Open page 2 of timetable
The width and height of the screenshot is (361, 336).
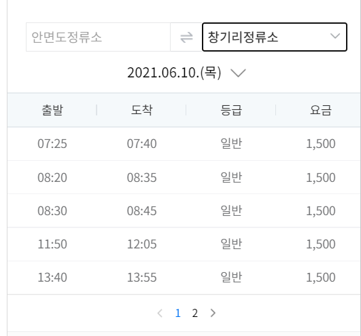(194, 313)
